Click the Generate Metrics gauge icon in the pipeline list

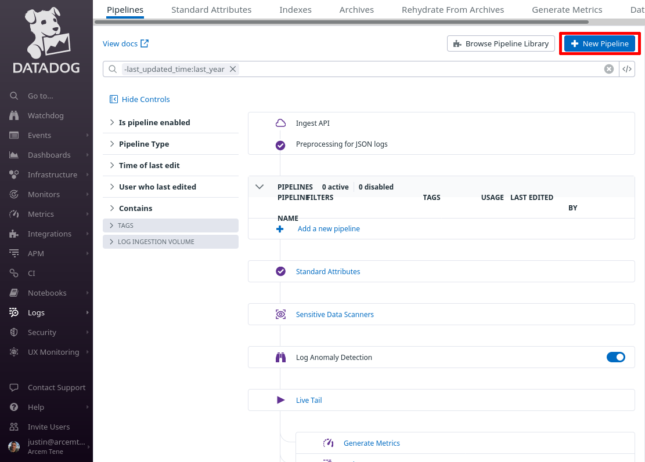(x=328, y=443)
